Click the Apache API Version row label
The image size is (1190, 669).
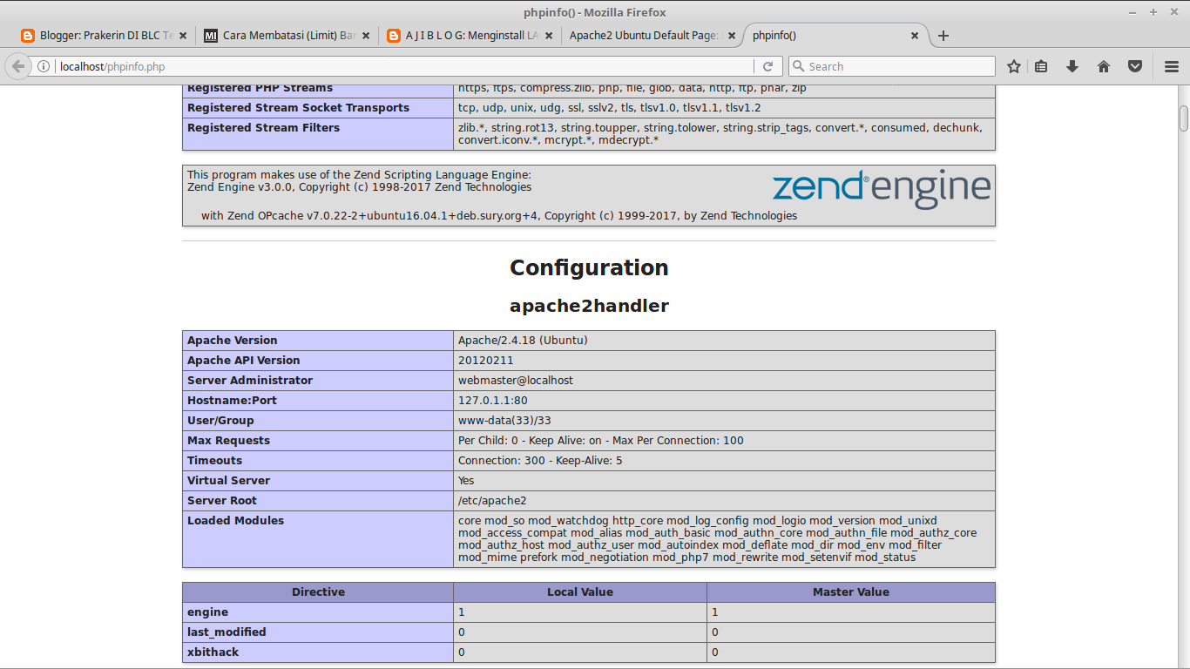(x=244, y=361)
